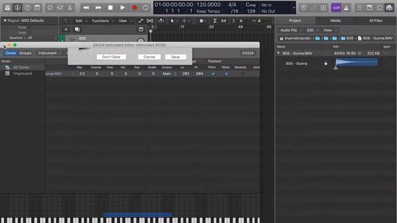Open the Editors scissors icon
This screenshot has height=223, width=397.
tap(70, 7)
